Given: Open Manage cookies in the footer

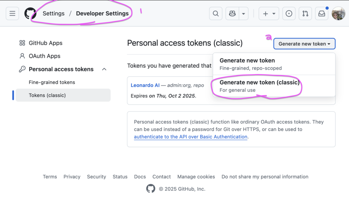Looking at the screenshot, I should point(196,177).
